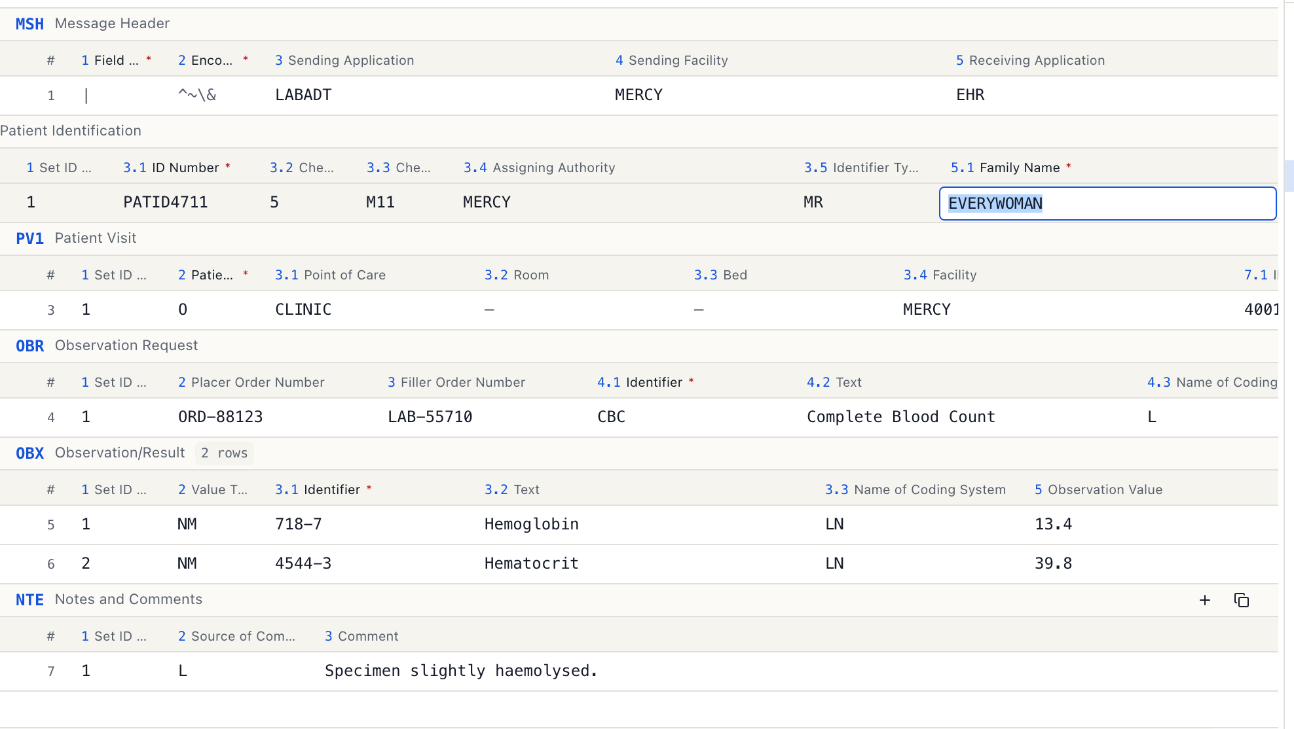1294x729 pixels.
Task: Open the PV1 segment label
Action: pyautogui.click(x=29, y=239)
